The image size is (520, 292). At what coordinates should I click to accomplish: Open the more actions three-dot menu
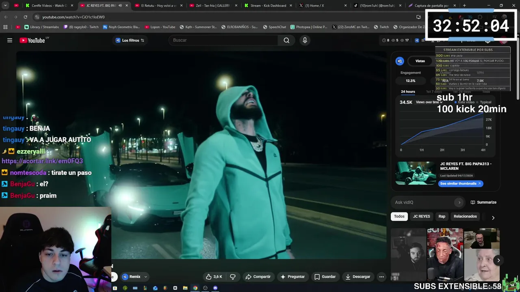coord(381,277)
